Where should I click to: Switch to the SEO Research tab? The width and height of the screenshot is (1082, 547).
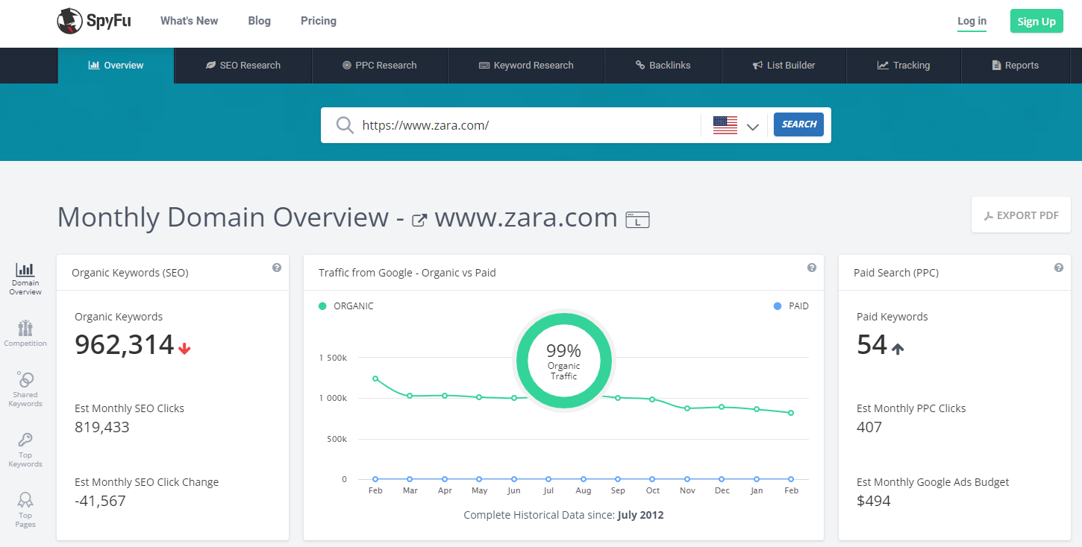pyautogui.click(x=243, y=66)
